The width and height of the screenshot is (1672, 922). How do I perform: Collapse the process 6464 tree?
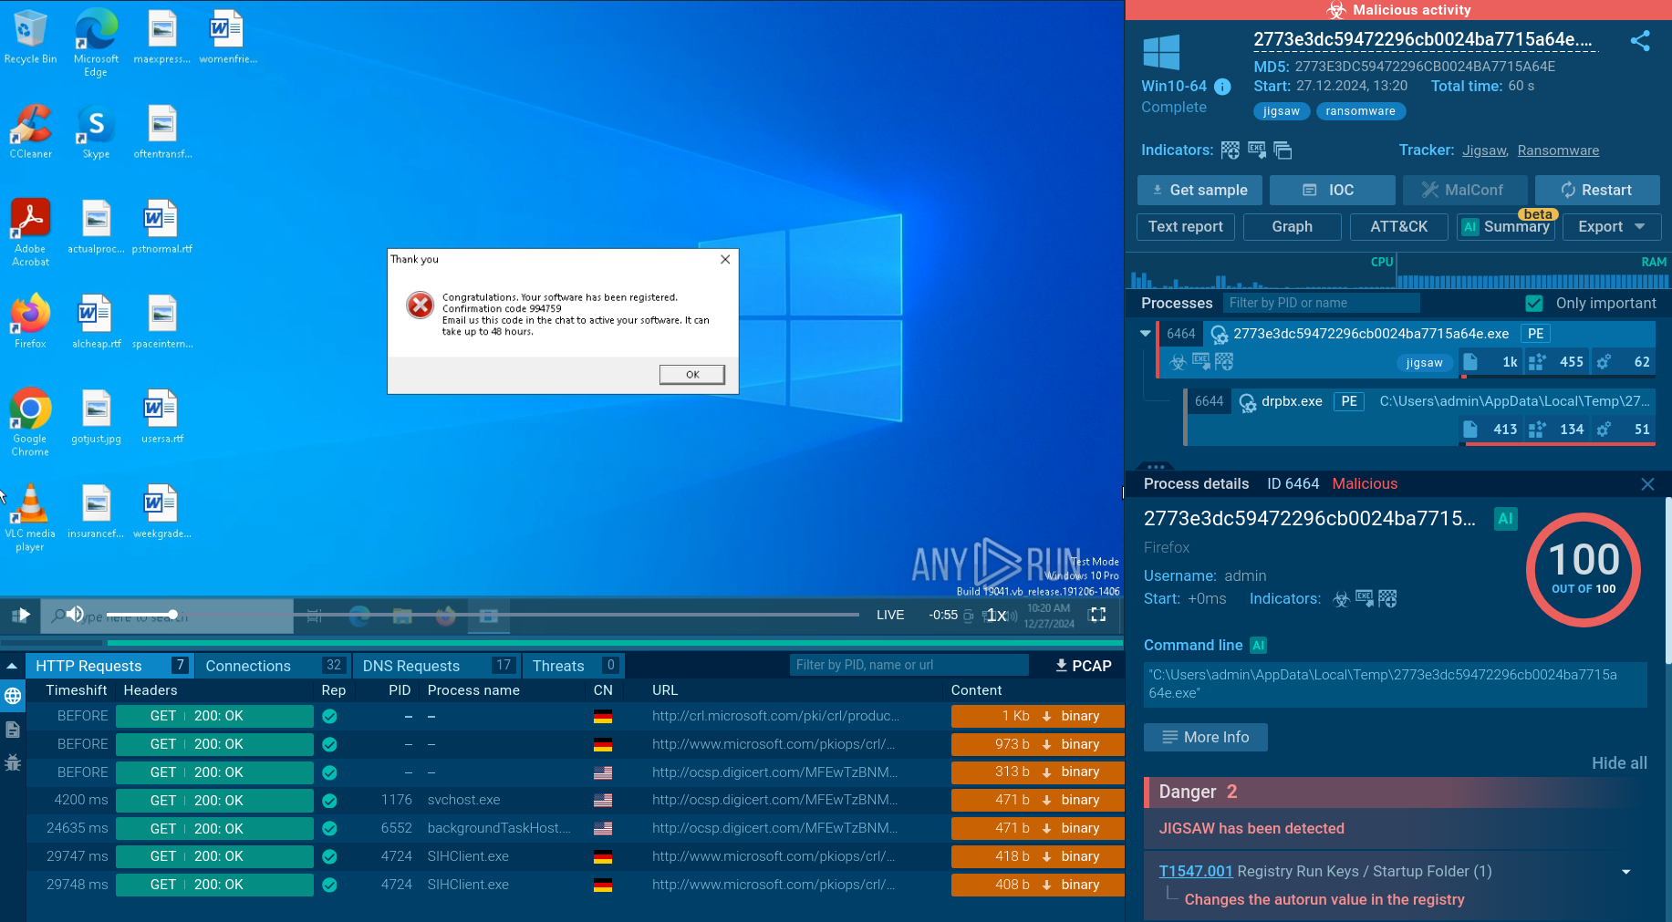pos(1146,334)
